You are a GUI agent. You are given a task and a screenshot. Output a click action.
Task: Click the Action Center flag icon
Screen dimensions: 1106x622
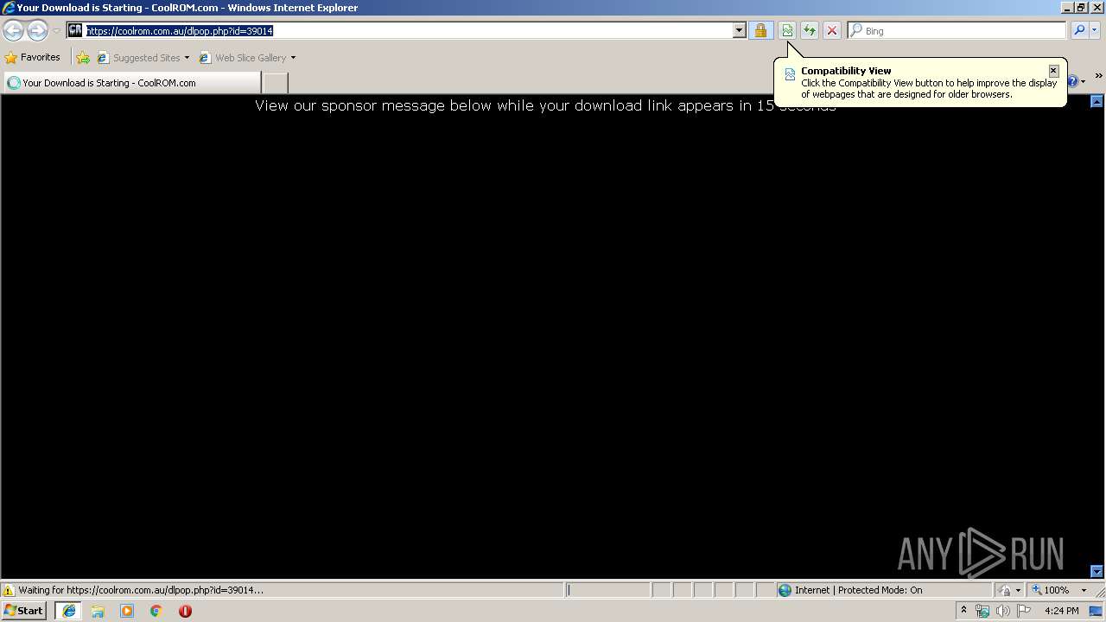(x=1024, y=611)
